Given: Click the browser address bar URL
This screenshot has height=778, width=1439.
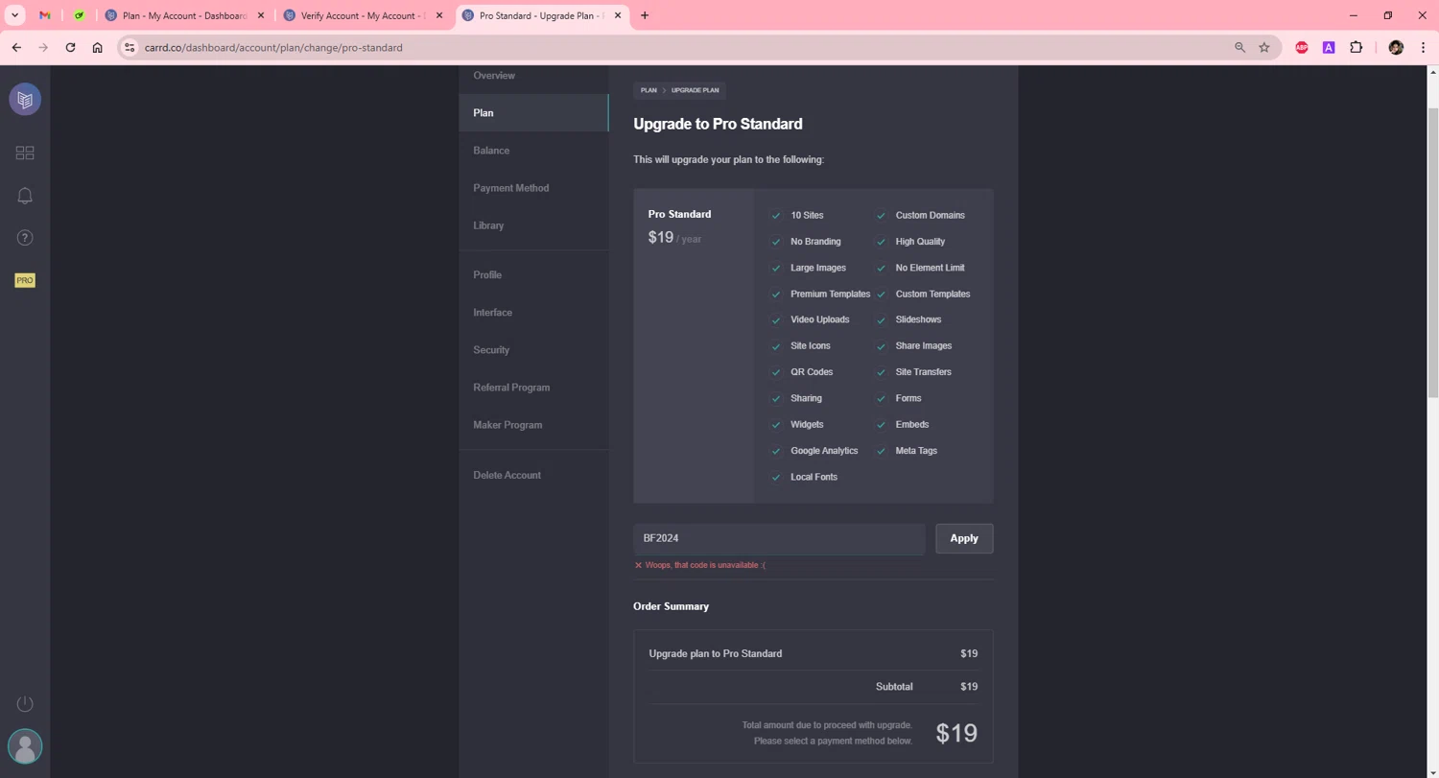Looking at the screenshot, I should pyautogui.click(x=273, y=47).
